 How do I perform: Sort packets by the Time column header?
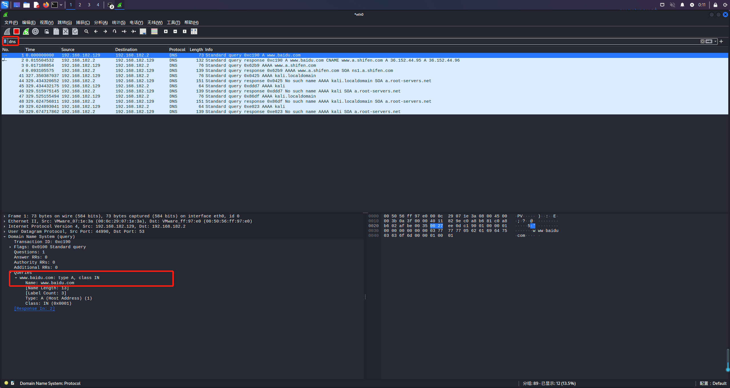[42, 50]
